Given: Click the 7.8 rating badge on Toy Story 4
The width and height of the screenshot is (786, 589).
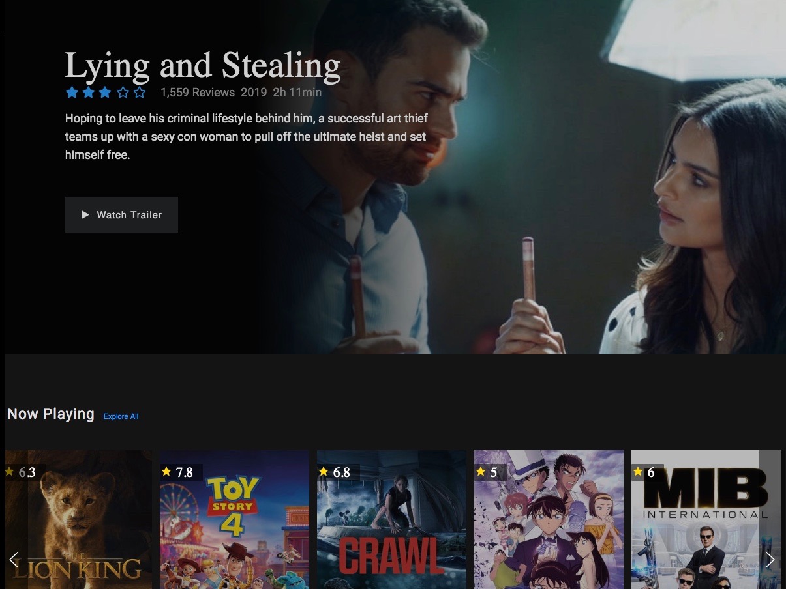Looking at the screenshot, I should pos(177,472).
